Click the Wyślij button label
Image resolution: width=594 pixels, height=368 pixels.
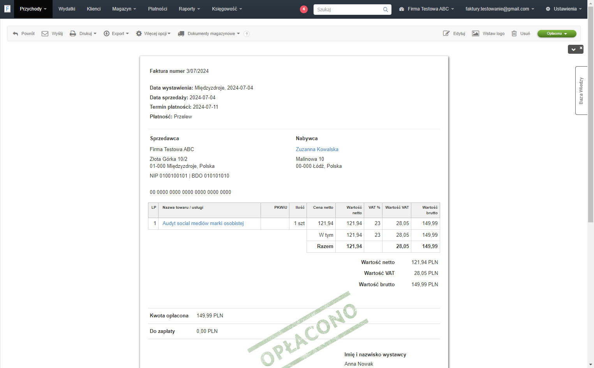pos(57,33)
